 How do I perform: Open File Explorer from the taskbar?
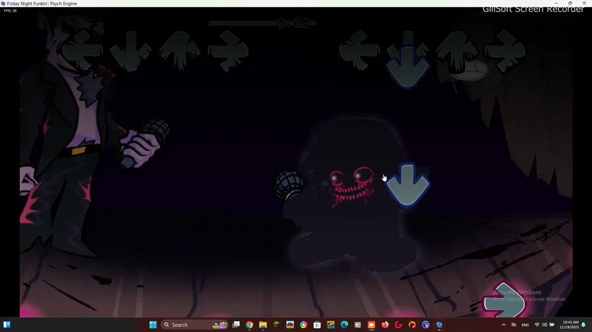pyautogui.click(x=262, y=325)
